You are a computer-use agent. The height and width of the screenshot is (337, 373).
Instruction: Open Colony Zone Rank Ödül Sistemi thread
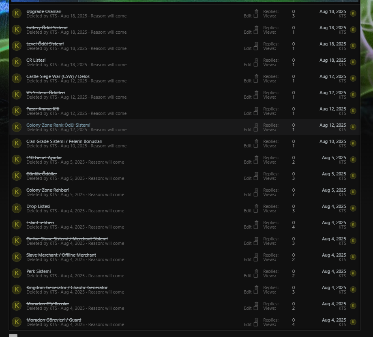(x=58, y=125)
